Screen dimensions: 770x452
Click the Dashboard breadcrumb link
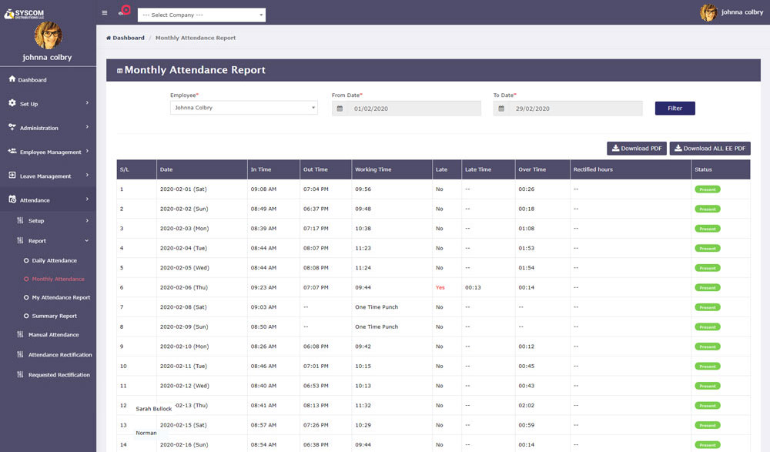(128, 38)
